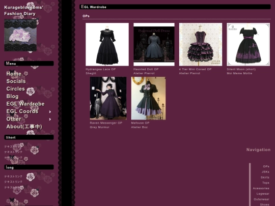
Task: Click the second テキストリンク under long
Action: (13, 182)
